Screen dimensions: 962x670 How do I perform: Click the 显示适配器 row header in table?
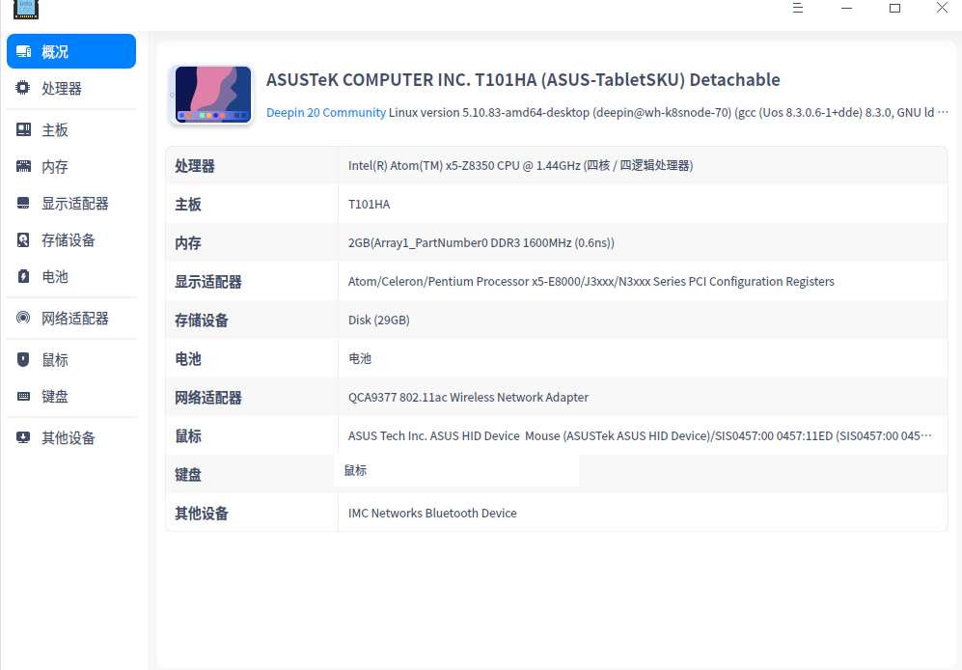click(x=208, y=282)
